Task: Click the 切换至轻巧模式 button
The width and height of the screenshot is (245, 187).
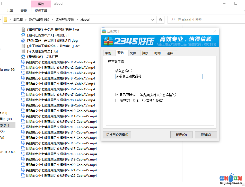Action: click(x=117, y=135)
